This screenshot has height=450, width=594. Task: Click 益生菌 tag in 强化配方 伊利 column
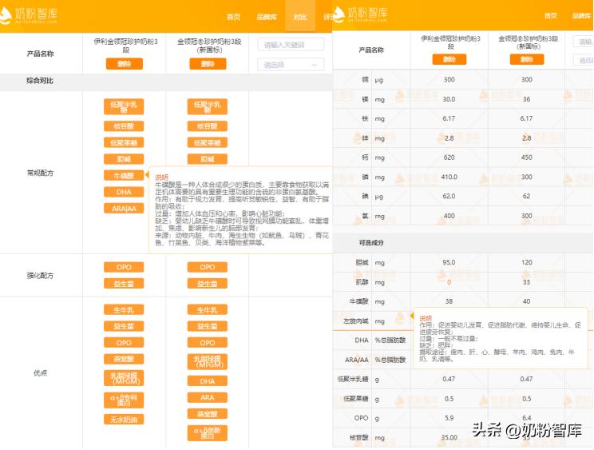[x=124, y=283]
